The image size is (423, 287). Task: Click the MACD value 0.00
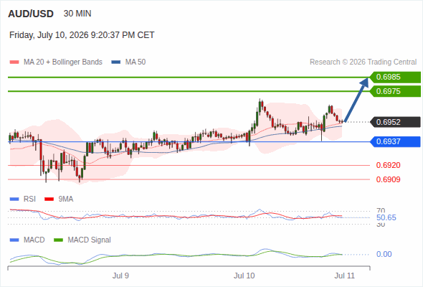pyautogui.click(x=384, y=254)
